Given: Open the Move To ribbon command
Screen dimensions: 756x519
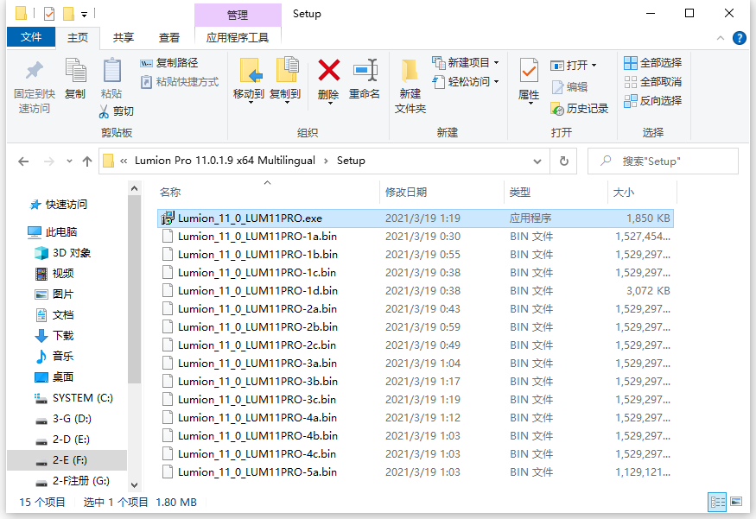Looking at the screenshot, I should coord(249,80).
